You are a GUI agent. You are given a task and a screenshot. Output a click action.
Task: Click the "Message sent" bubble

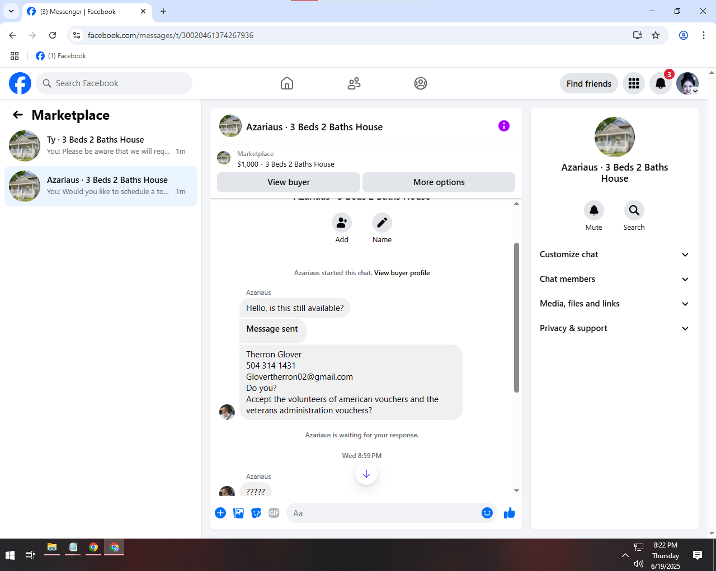click(x=273, y=331)
